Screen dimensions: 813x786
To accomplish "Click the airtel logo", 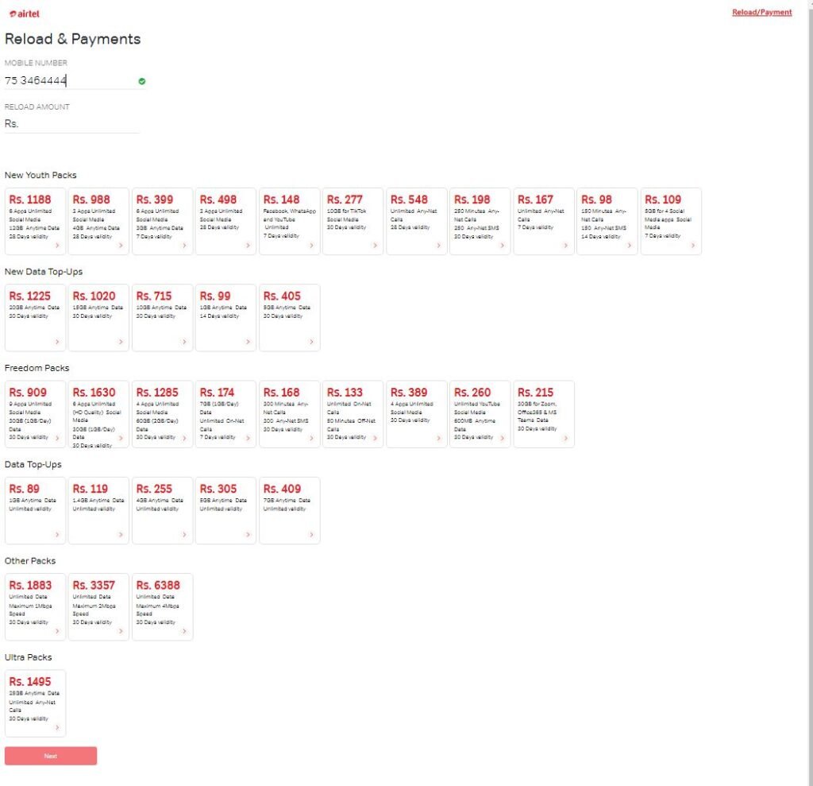I will (25, 14).
